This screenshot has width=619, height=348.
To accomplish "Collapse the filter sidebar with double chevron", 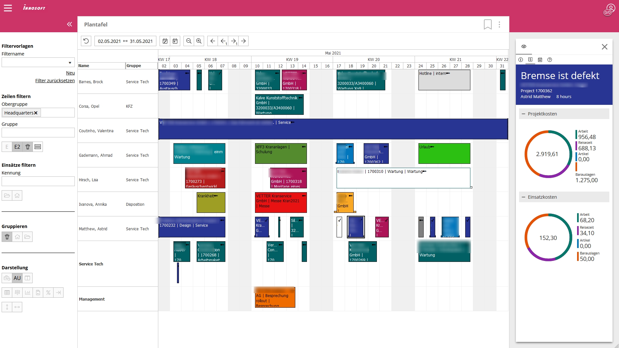I will point(70,24).
